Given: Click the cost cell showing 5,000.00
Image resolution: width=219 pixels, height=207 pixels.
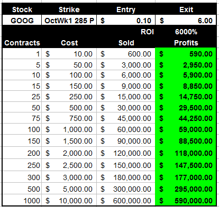Looking at the screenshot, I should coord(69,189).
